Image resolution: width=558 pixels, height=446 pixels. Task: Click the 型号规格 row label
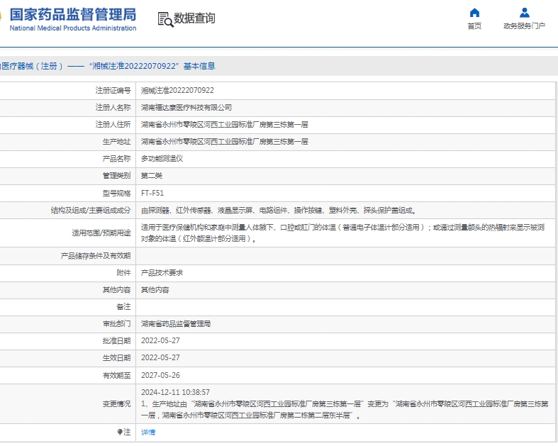click(x=117, y=193)
